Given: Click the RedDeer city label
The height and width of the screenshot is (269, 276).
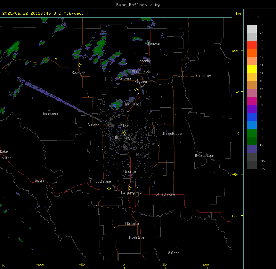Looking at the screenshot, I should point(141,81).
